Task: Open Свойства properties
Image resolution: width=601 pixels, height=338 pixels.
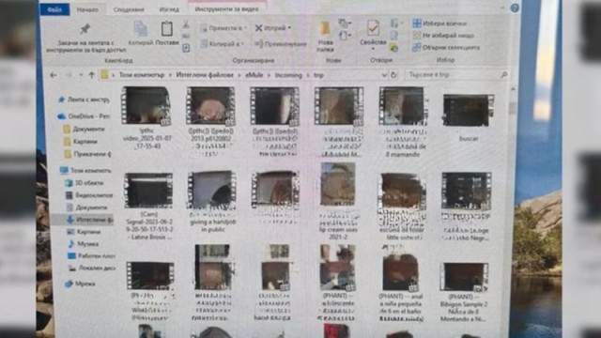Action: tap(373, 34)
